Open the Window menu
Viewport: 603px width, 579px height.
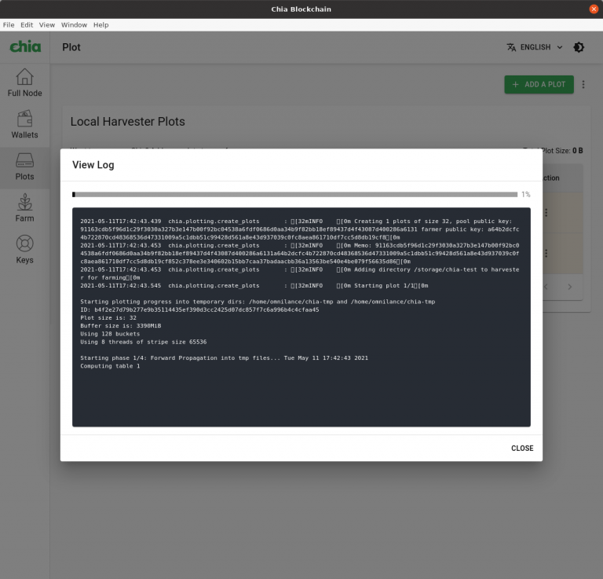pos(74,25)
